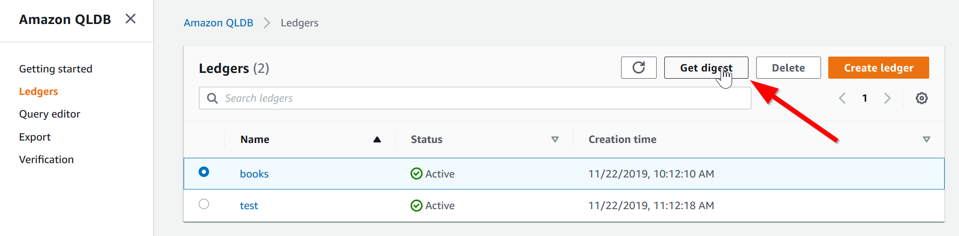
Task: Open Query editor in sidebar
Action: pos(50,114)
